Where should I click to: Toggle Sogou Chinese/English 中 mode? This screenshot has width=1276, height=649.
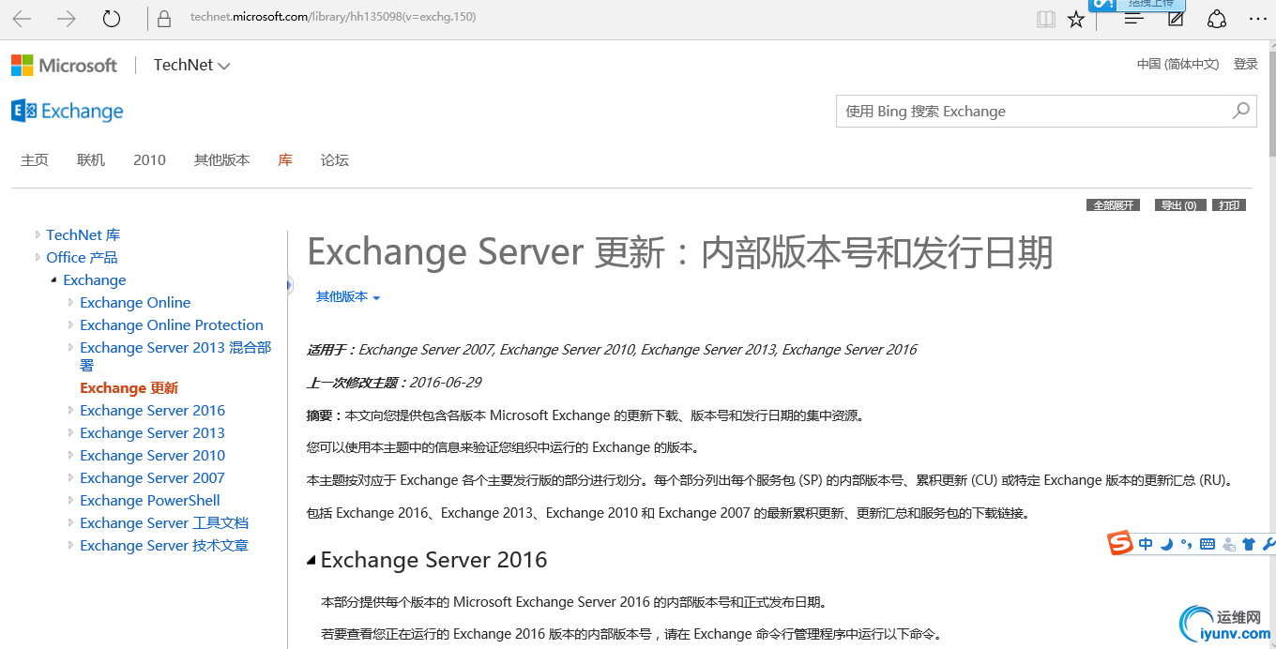pyautogui.click(x=1147, y=544)
